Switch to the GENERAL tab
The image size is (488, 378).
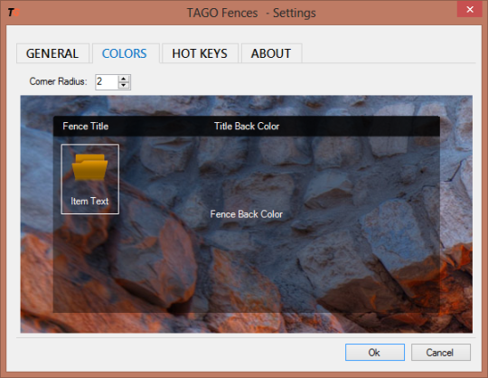point(52,53)
